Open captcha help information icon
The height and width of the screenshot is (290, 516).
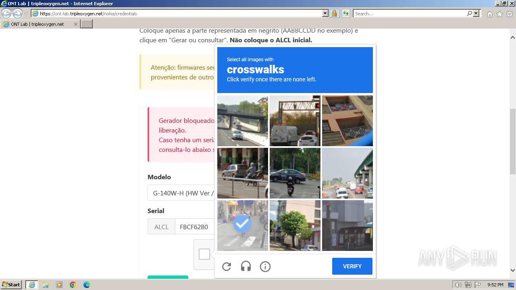[x=265, y=266]
